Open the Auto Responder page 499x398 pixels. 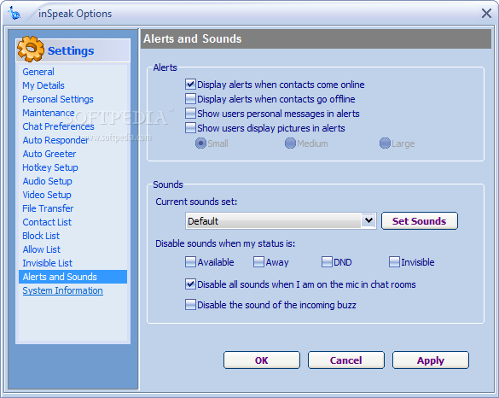[55, 140]
